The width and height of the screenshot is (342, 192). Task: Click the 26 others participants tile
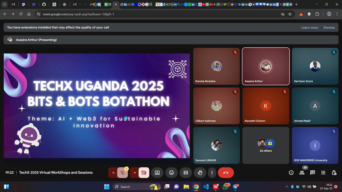point(266,145)
